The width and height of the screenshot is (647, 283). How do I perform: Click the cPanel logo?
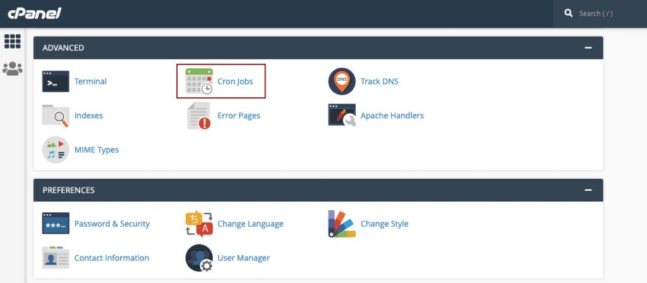(x=34, y=13)
